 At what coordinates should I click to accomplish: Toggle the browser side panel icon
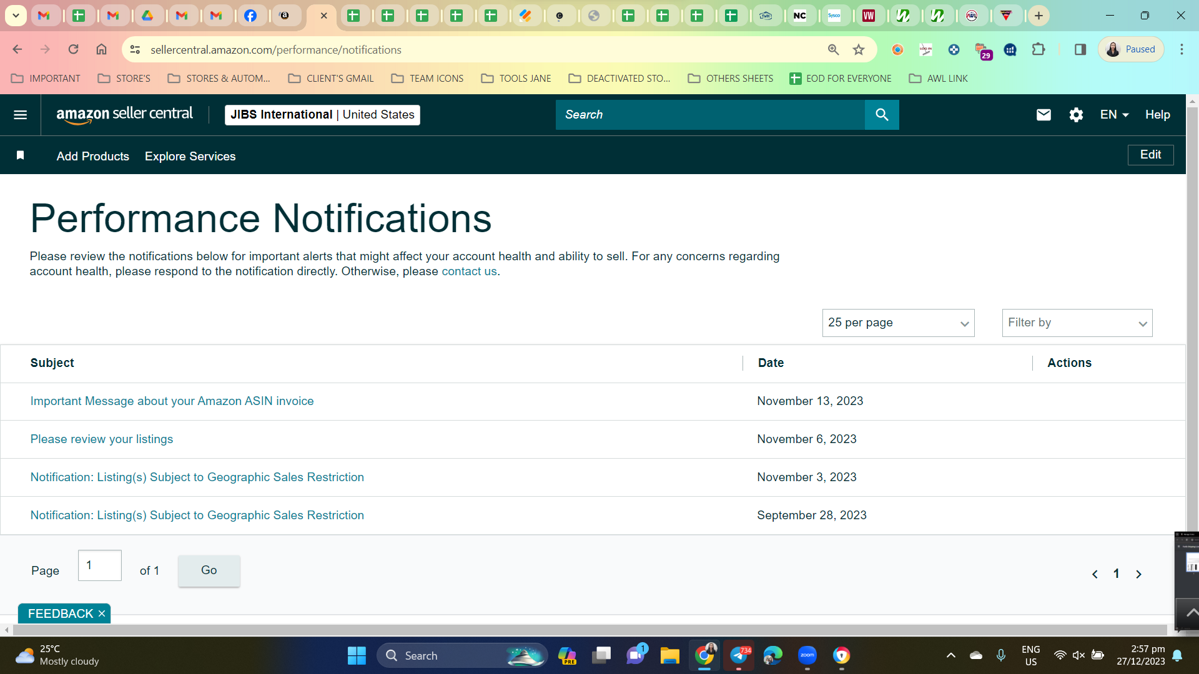point(1080,49)
